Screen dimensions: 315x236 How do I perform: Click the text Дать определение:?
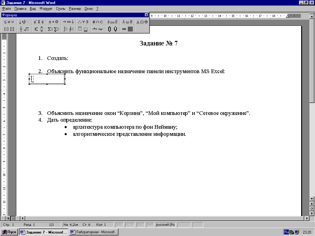tap(70, 120)
